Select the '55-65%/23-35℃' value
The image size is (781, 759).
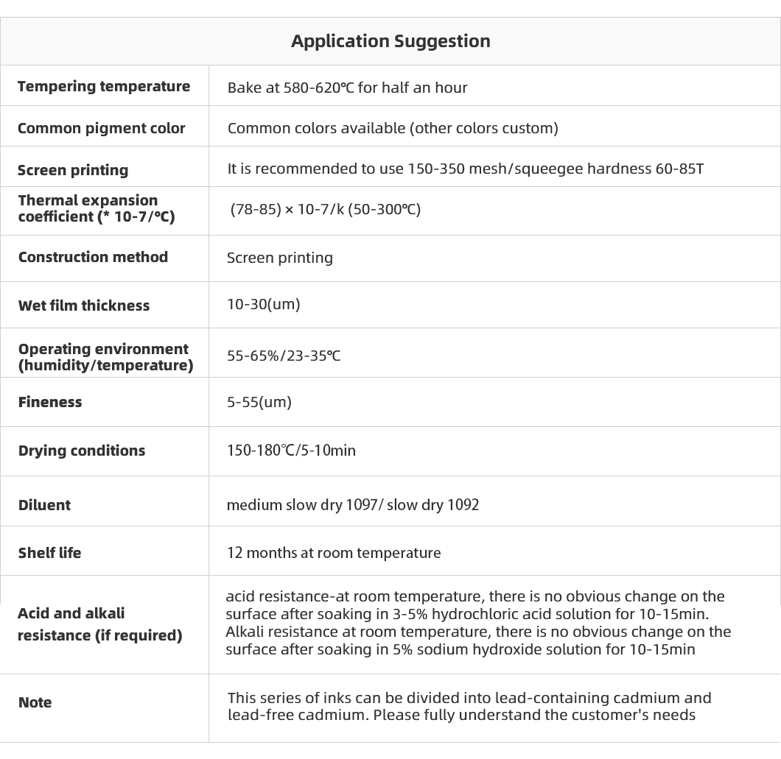[x=284, y=356]
